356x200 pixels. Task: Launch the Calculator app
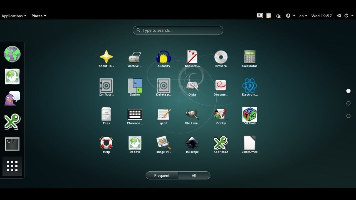pyautogui.click(x=249, y=59)
